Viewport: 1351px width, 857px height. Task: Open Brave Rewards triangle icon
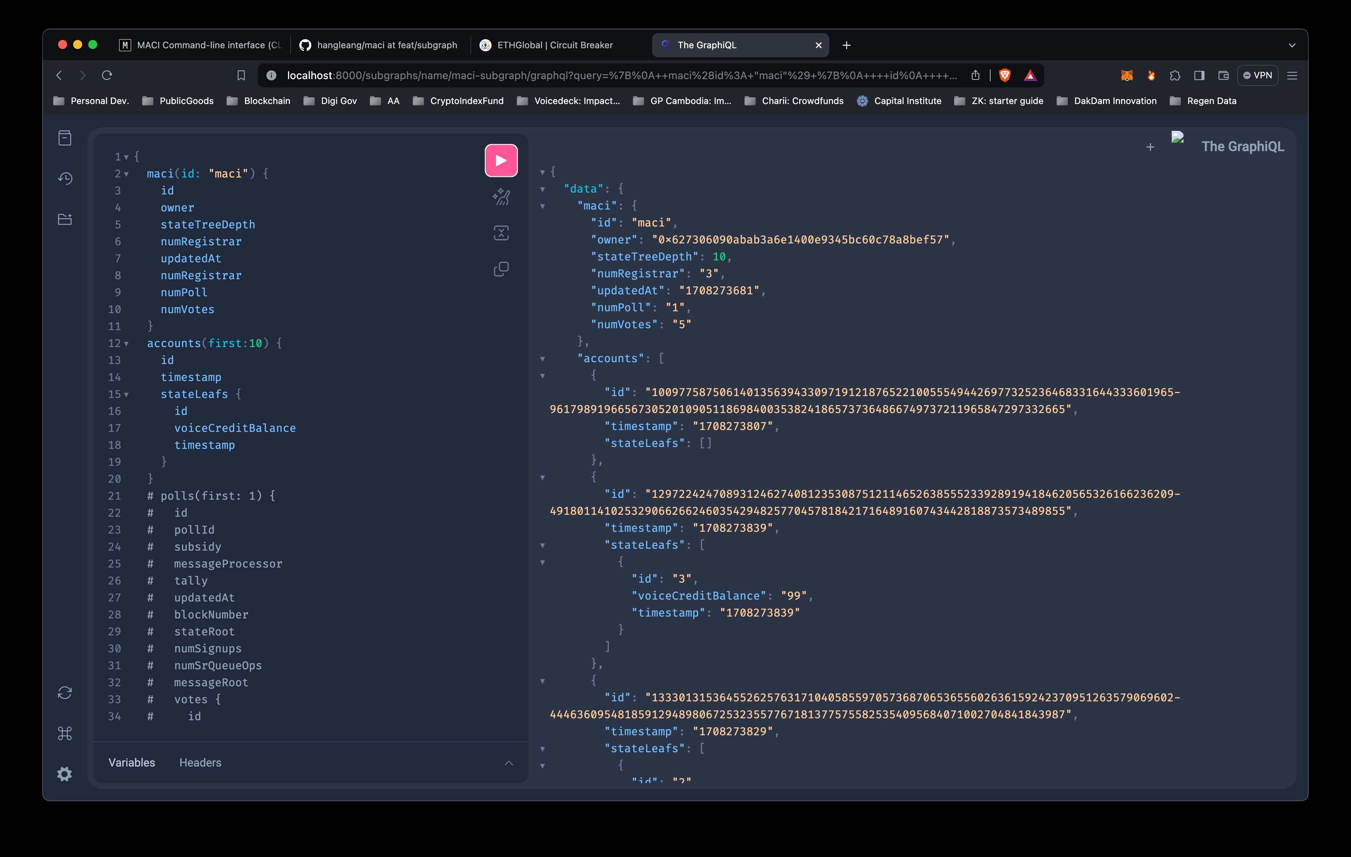click(x=1030, y=75)
